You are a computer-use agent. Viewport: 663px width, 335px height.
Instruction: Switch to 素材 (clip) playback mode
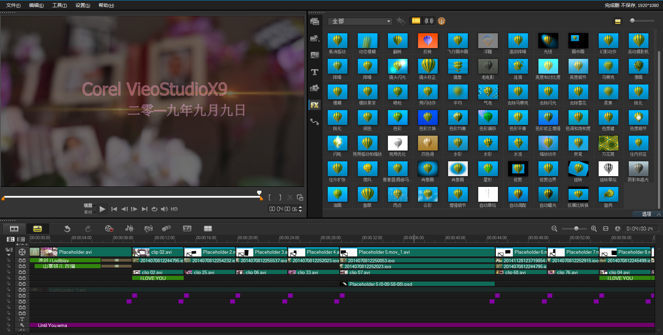point(88,212)
